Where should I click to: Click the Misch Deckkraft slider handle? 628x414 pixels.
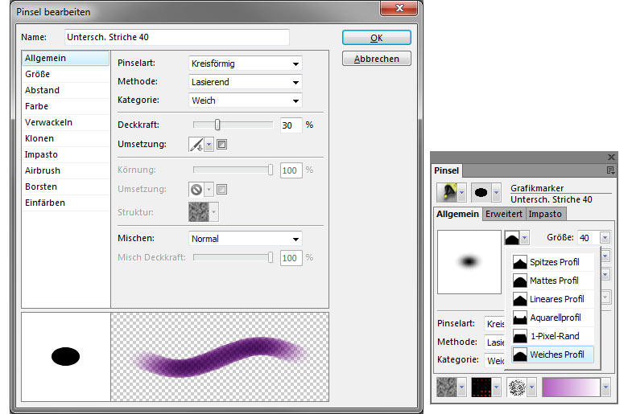pyautogui.click(x=271, y=257)
